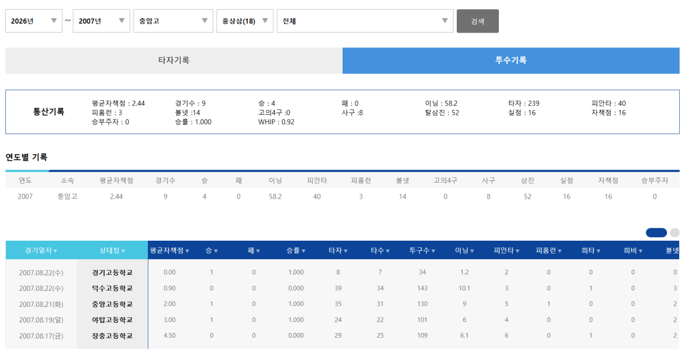Click 연도별 기록 section heading
This screenshot has width=683, height=349.
click(26, 157)
